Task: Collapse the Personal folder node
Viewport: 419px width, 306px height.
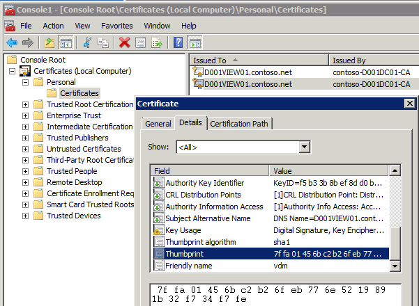Action: coord(25,82)
